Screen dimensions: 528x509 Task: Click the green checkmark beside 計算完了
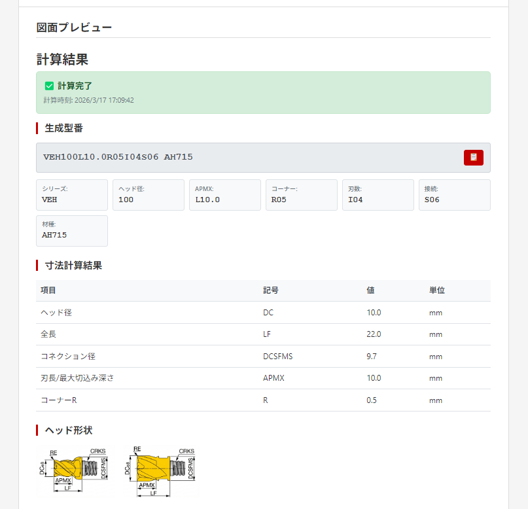(49, 86)
